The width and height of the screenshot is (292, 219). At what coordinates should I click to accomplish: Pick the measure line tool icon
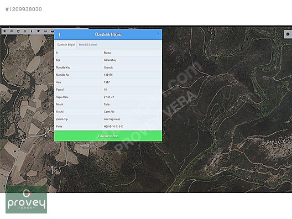[45, 31]
